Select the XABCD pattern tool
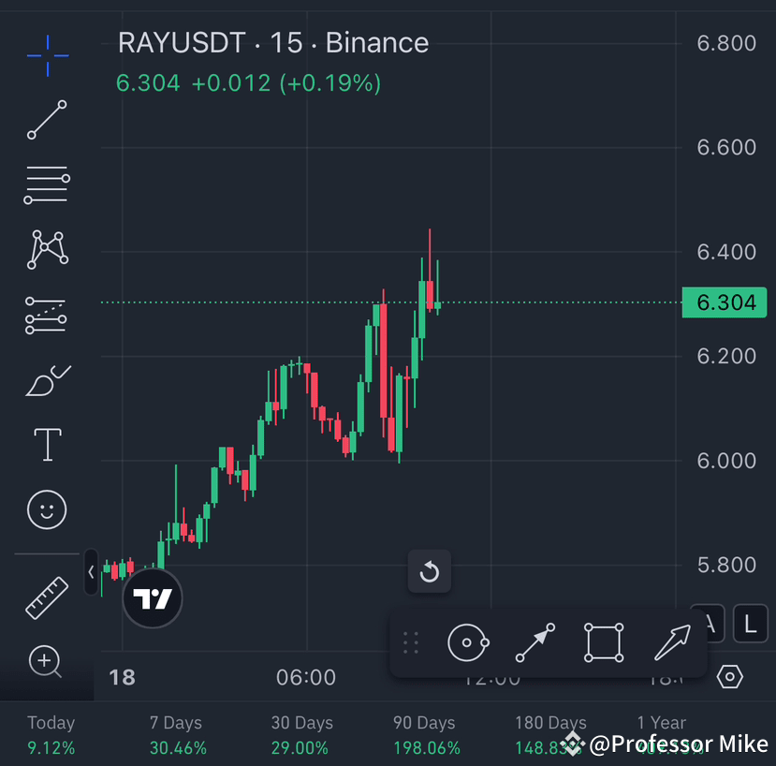776x766 pixels. [x=47, y=248]
